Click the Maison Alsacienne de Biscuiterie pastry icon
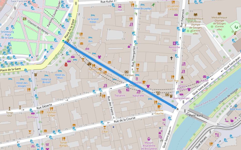Image resolution: width=241 pixels, height=150 pixels. click(x=149, y=138)
